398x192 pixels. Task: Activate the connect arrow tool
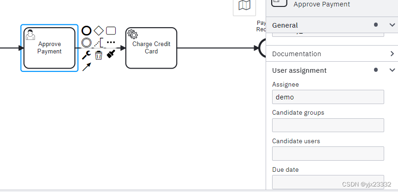pyautogui.click(x=87, y=67)
